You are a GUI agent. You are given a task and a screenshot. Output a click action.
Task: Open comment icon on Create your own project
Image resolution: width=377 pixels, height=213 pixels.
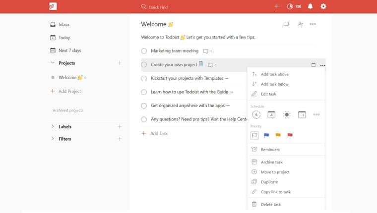click(212, 65)
